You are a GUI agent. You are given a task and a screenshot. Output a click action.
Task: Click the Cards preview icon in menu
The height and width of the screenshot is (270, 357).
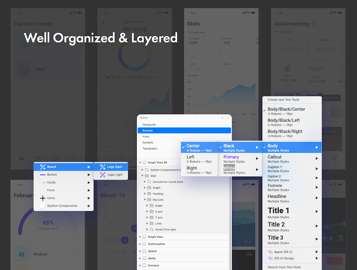pos(43,182)
